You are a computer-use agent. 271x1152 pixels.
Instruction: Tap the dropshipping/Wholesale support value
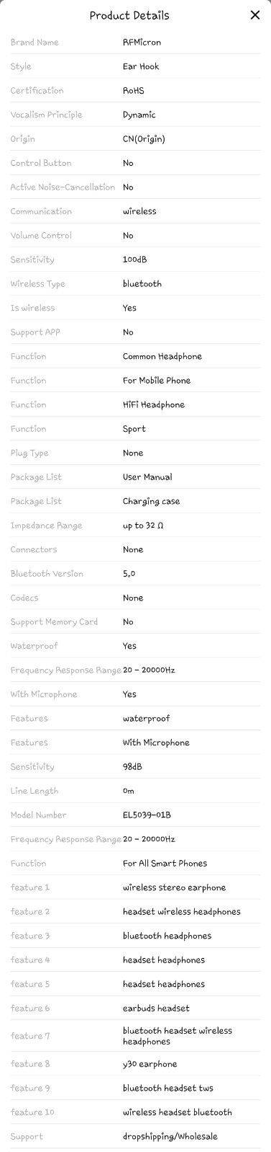point(170,1137)
